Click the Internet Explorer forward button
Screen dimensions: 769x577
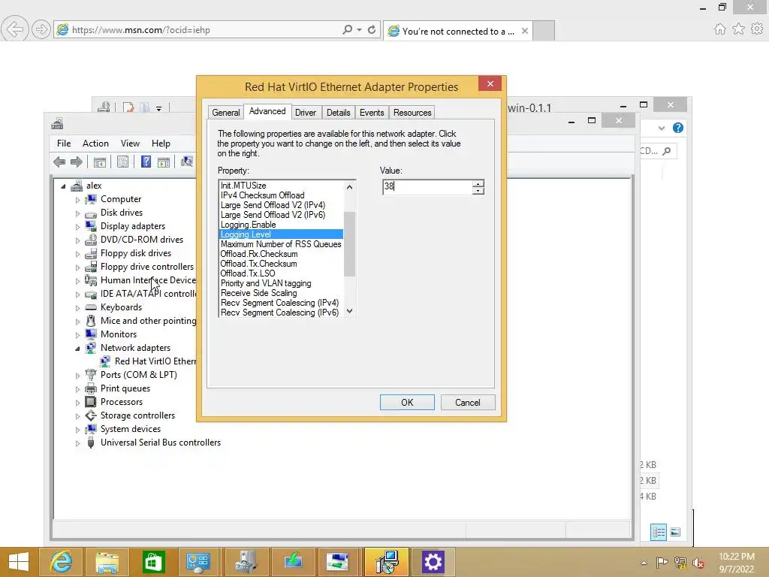pyautogui.click(x=41, y=29)
